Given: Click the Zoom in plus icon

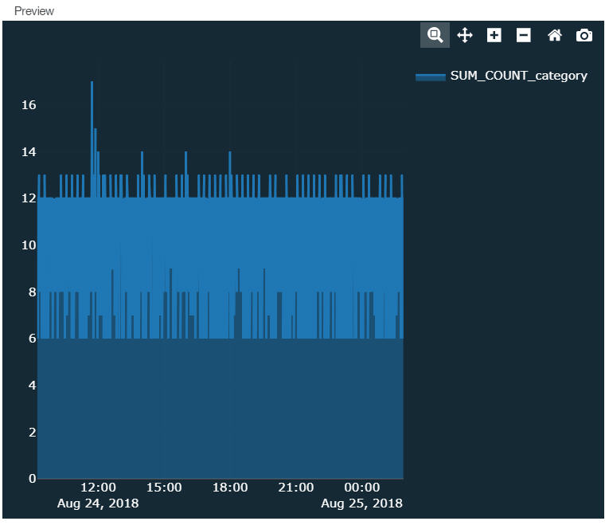Looking at the screenshot, I should click(494, 35).
